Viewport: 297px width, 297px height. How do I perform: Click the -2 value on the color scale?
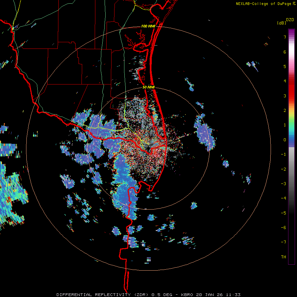283,169
